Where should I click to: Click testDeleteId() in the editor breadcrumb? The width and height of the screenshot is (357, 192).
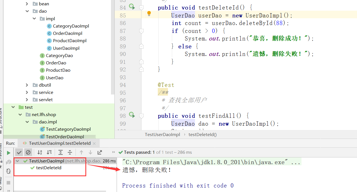[x=203, y=134]
